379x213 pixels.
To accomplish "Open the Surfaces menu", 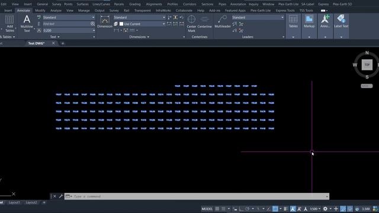I will [82, 4].
